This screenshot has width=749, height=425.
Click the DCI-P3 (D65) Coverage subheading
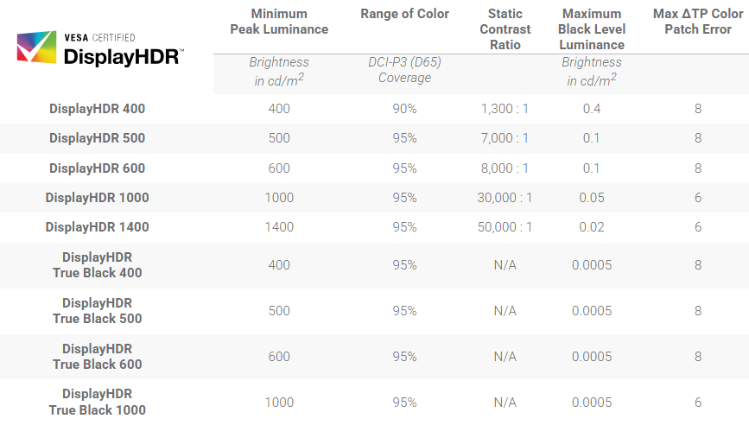pos(404,70)
